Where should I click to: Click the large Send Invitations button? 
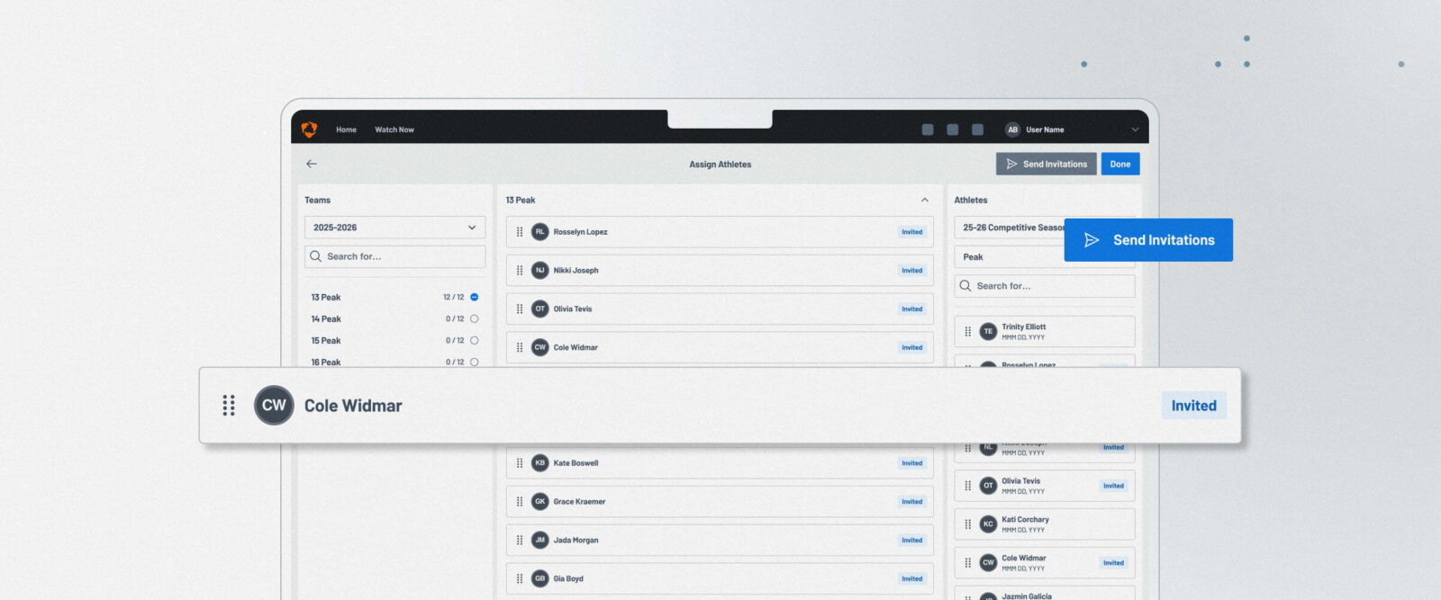1148,240
